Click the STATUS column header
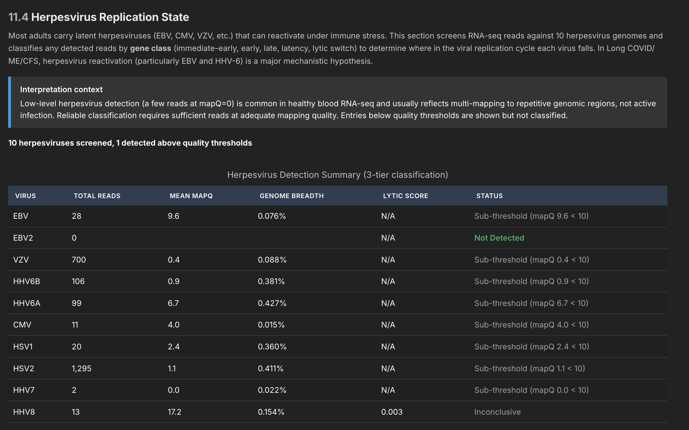 (x=489, y=196)
